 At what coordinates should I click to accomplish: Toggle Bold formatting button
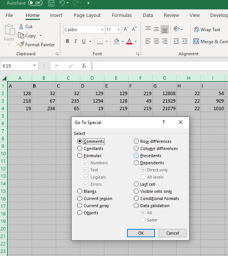[67, 41]
